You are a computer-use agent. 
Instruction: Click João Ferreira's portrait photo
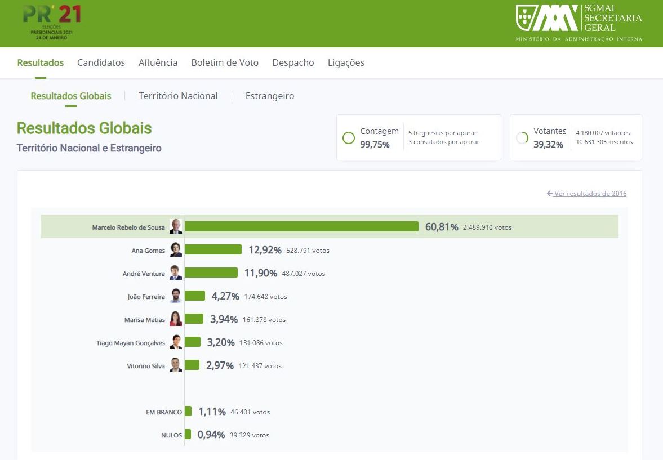click(x=176, y=296)
